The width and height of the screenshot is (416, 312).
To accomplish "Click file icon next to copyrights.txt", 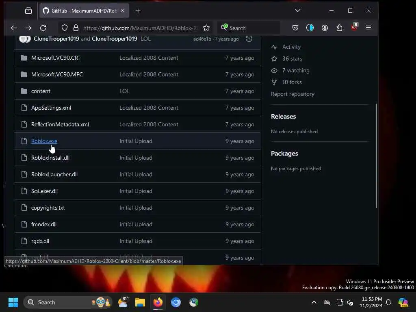I will pos(24,208).
